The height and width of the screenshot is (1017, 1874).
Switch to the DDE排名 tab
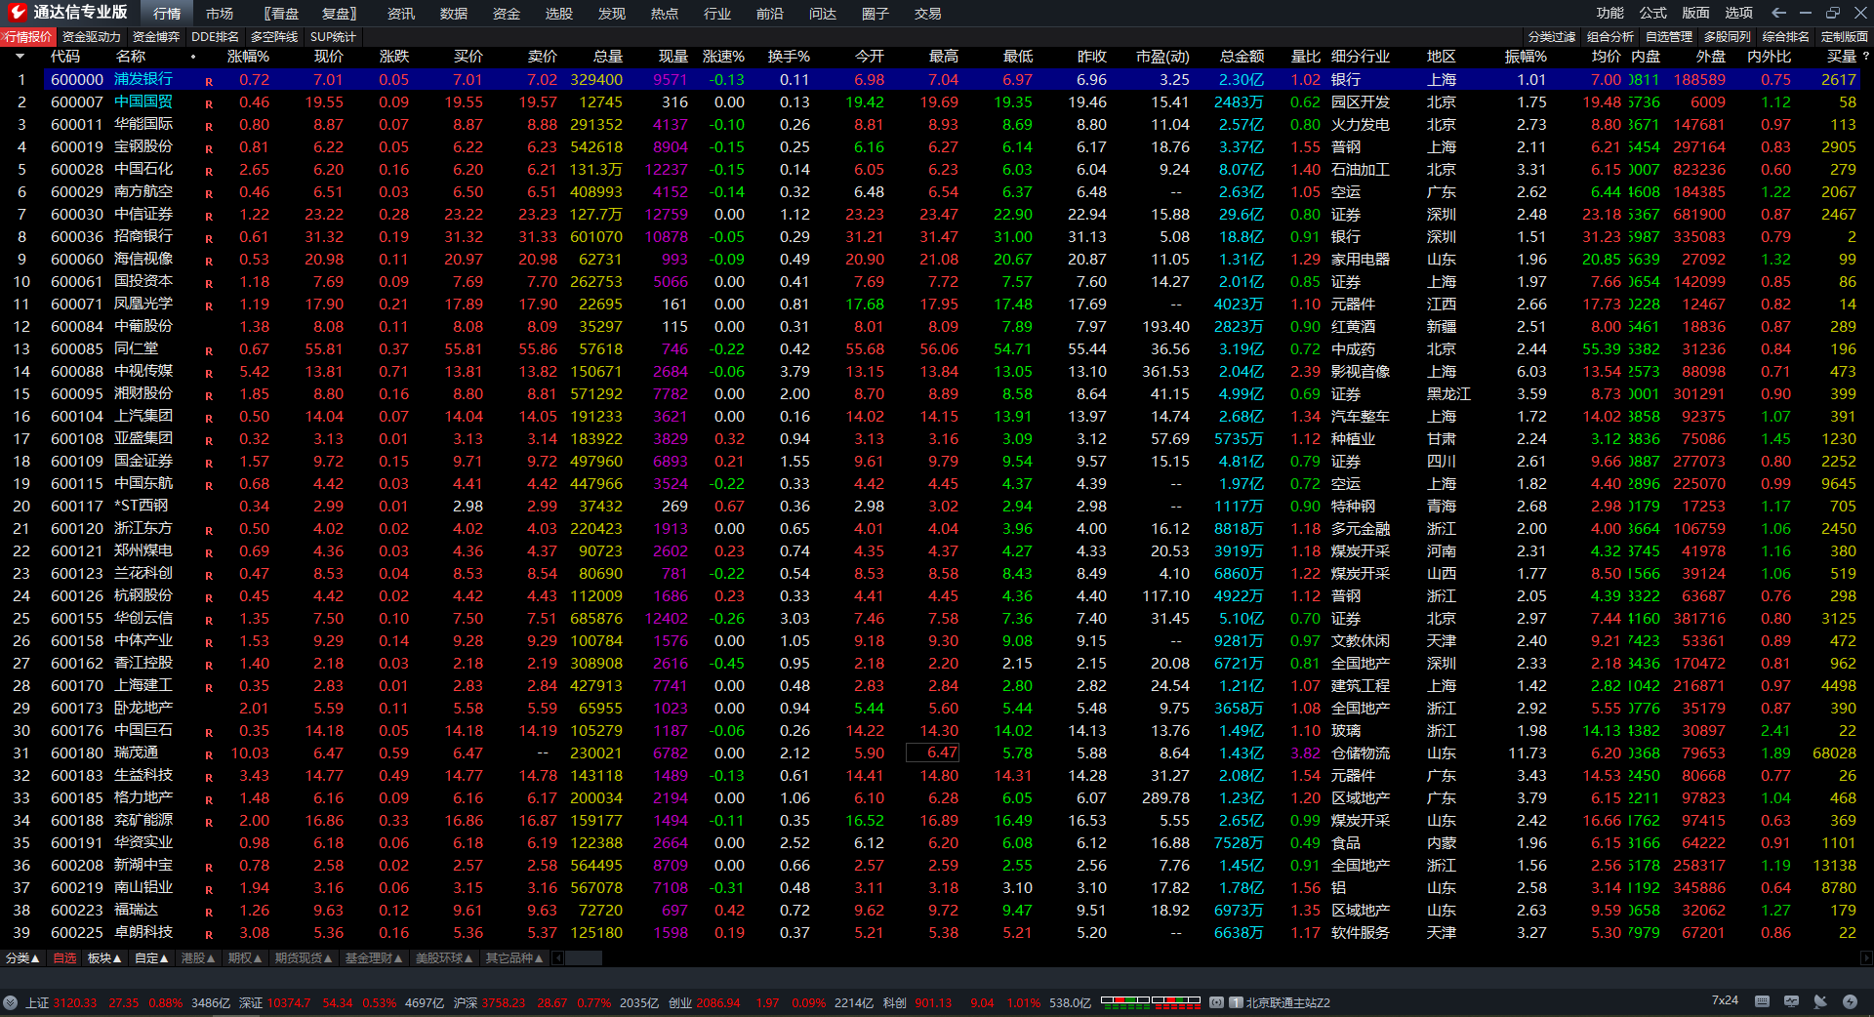tap(215, 37)
